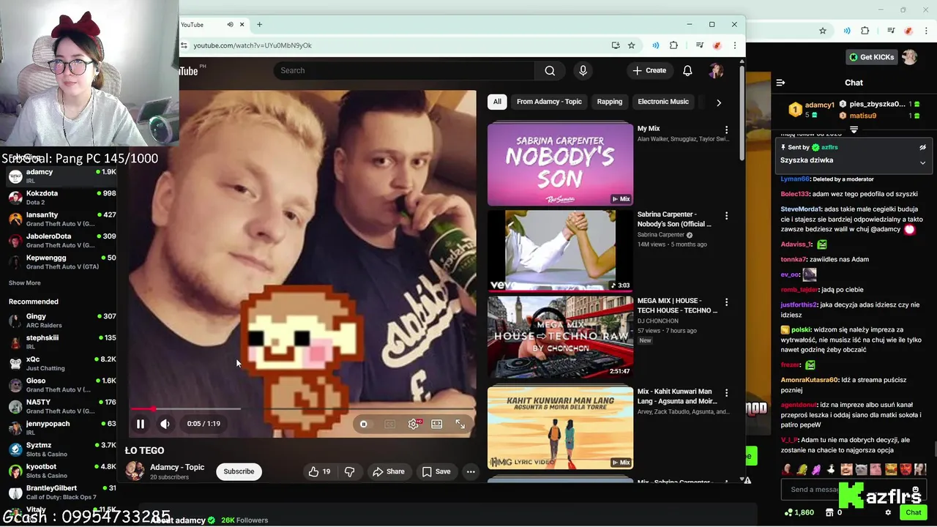Viewport: 937px width, 527px height.
Task: Switch YouTube player to theater mode
Action: [x=436, y=424]
